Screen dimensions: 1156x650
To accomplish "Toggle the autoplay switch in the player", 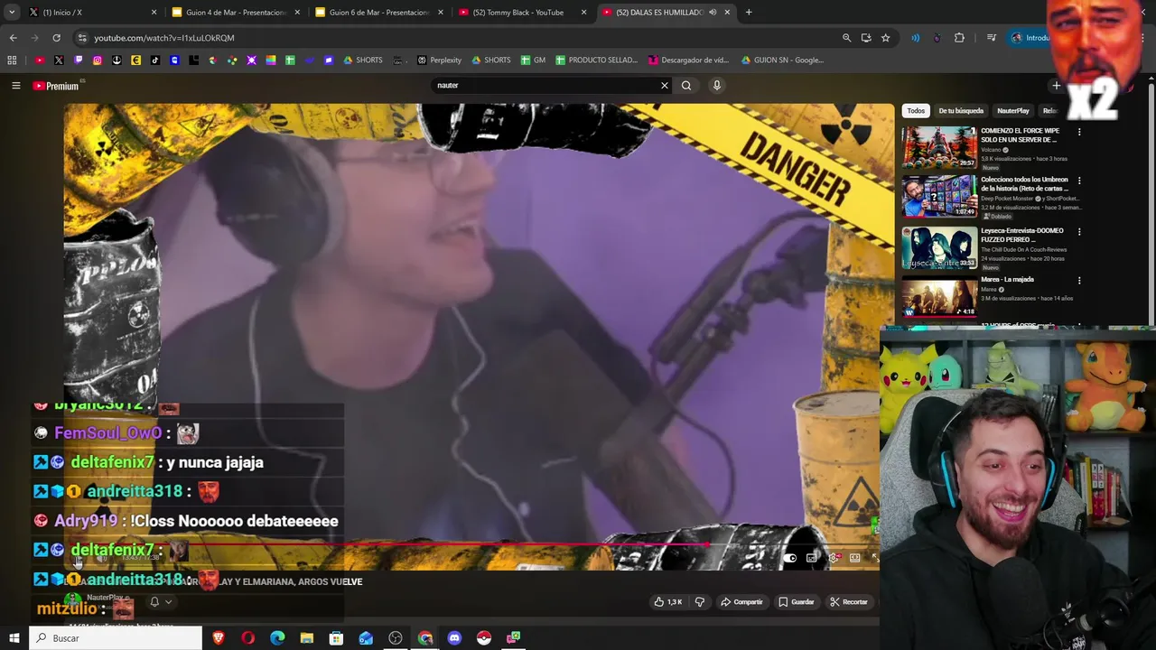I will [790, 558].
